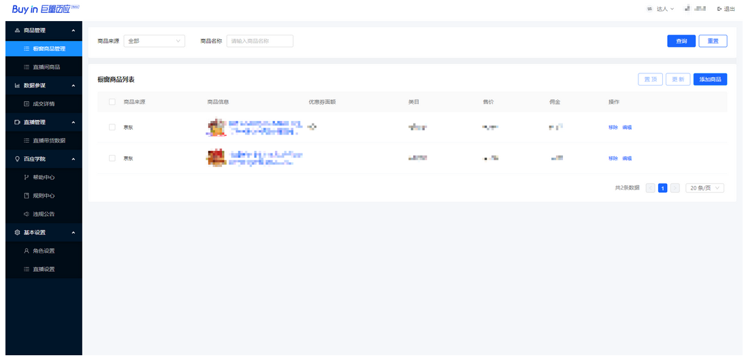The height and width of the screenshot is (360, 746).
Task: Click the previous page arrow in pagination
Action: 651,188
